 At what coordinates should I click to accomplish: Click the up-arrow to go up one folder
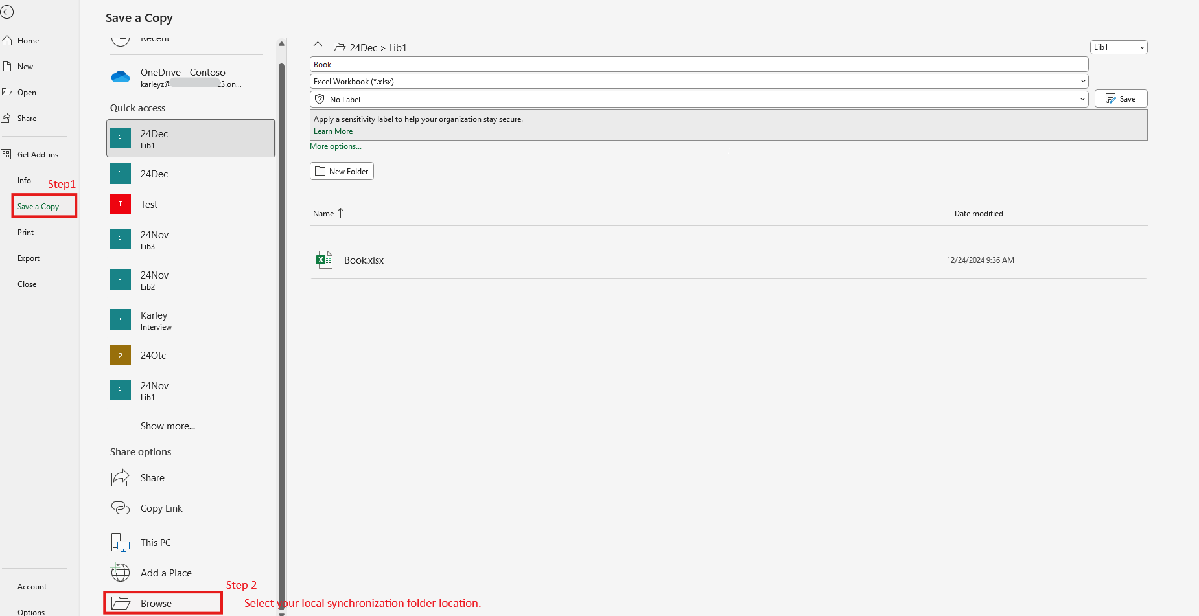[318, 47]
